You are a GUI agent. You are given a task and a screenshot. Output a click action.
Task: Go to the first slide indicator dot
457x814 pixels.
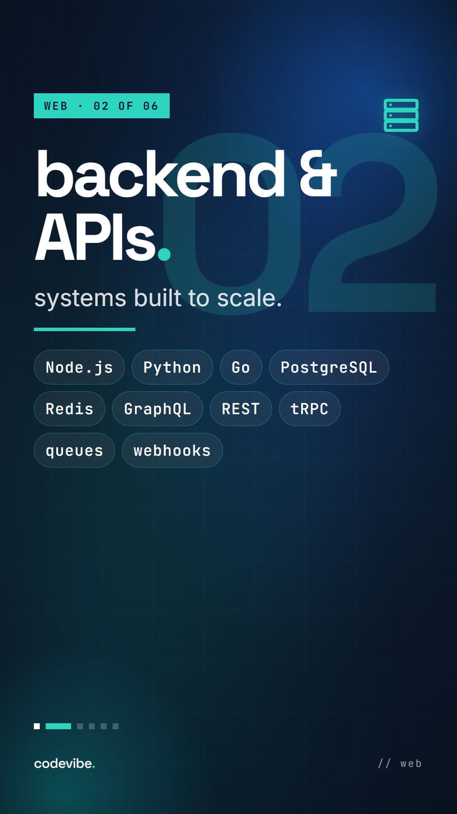[37, 726]
